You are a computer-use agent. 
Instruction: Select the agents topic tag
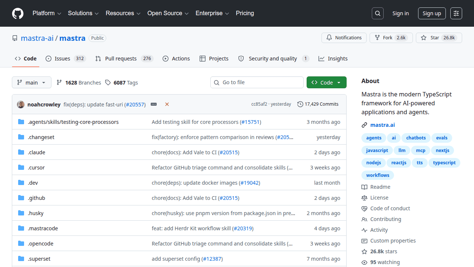pyautogui.click(x=374, y=138)
